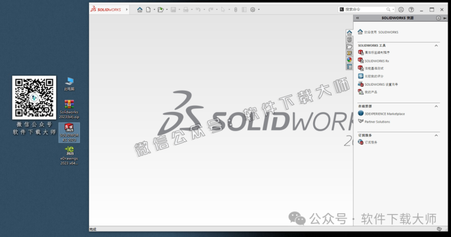Switch to the File Explorer folder tab
Screen dimensions: 451x237
[x=349, y=47]
